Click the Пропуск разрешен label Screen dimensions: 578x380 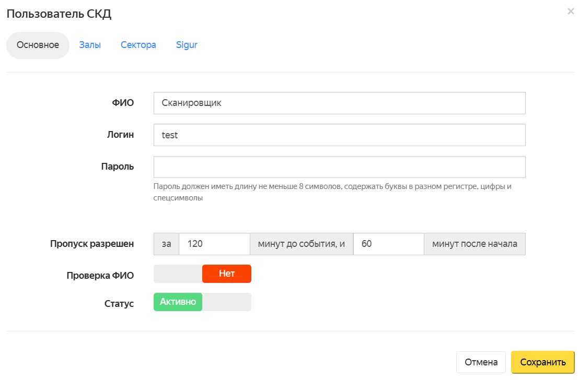tap(92, 244)
